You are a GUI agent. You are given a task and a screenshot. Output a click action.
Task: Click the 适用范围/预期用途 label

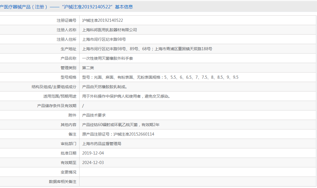(x=60, y=97)
